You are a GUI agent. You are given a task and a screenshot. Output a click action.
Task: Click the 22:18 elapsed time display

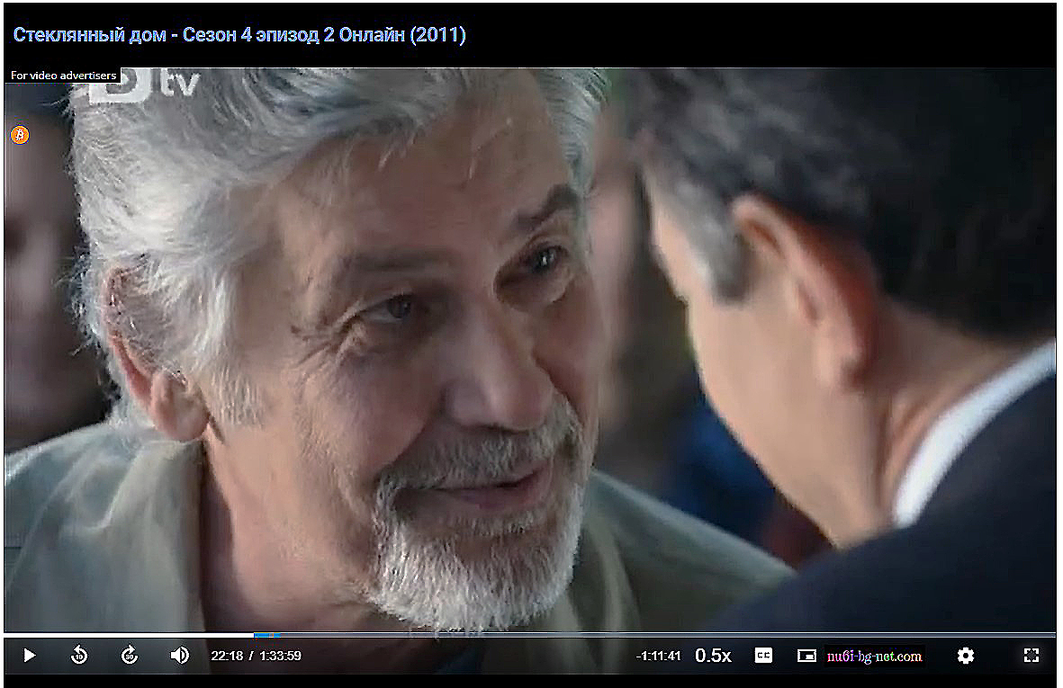click(x=227, y=656)
